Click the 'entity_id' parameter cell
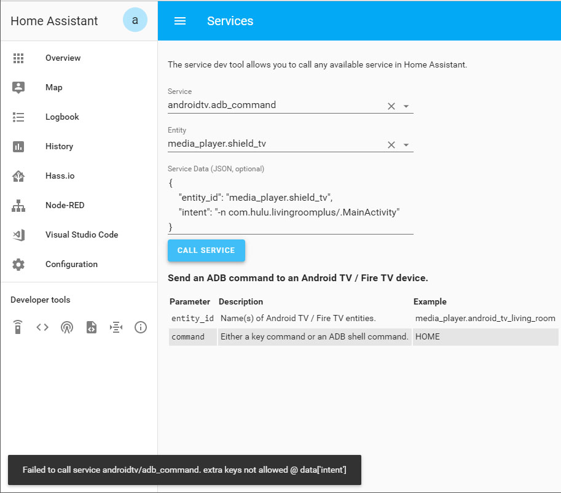This screenshot has width=561, height=493. 192,318
